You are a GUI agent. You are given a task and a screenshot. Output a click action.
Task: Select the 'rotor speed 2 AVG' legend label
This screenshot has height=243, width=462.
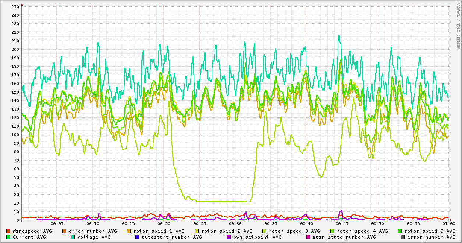(x=227, y=231)
